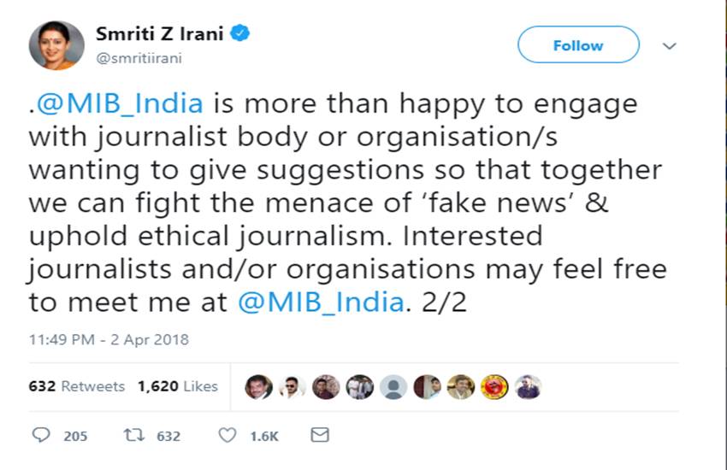Open the first liker's avatar in row

tap(258, 387)
